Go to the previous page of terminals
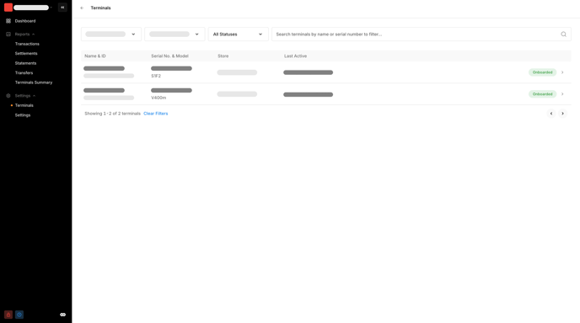The image size is (580, 323). coord(551,114)
